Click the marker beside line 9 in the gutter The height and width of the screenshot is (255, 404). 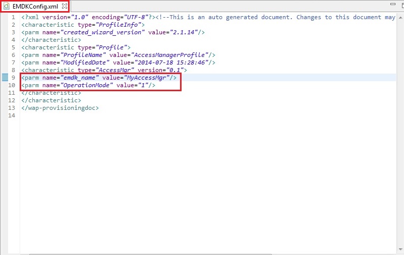[5, 78]
